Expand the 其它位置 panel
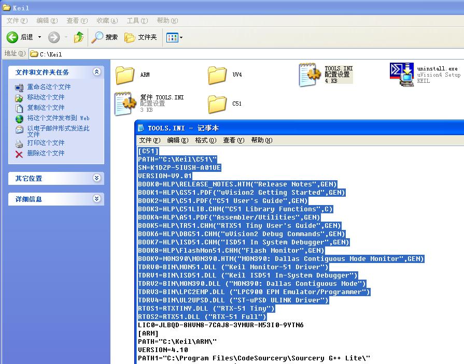The height and width of the screenshot is (364, 464). (x=97, y=178)
